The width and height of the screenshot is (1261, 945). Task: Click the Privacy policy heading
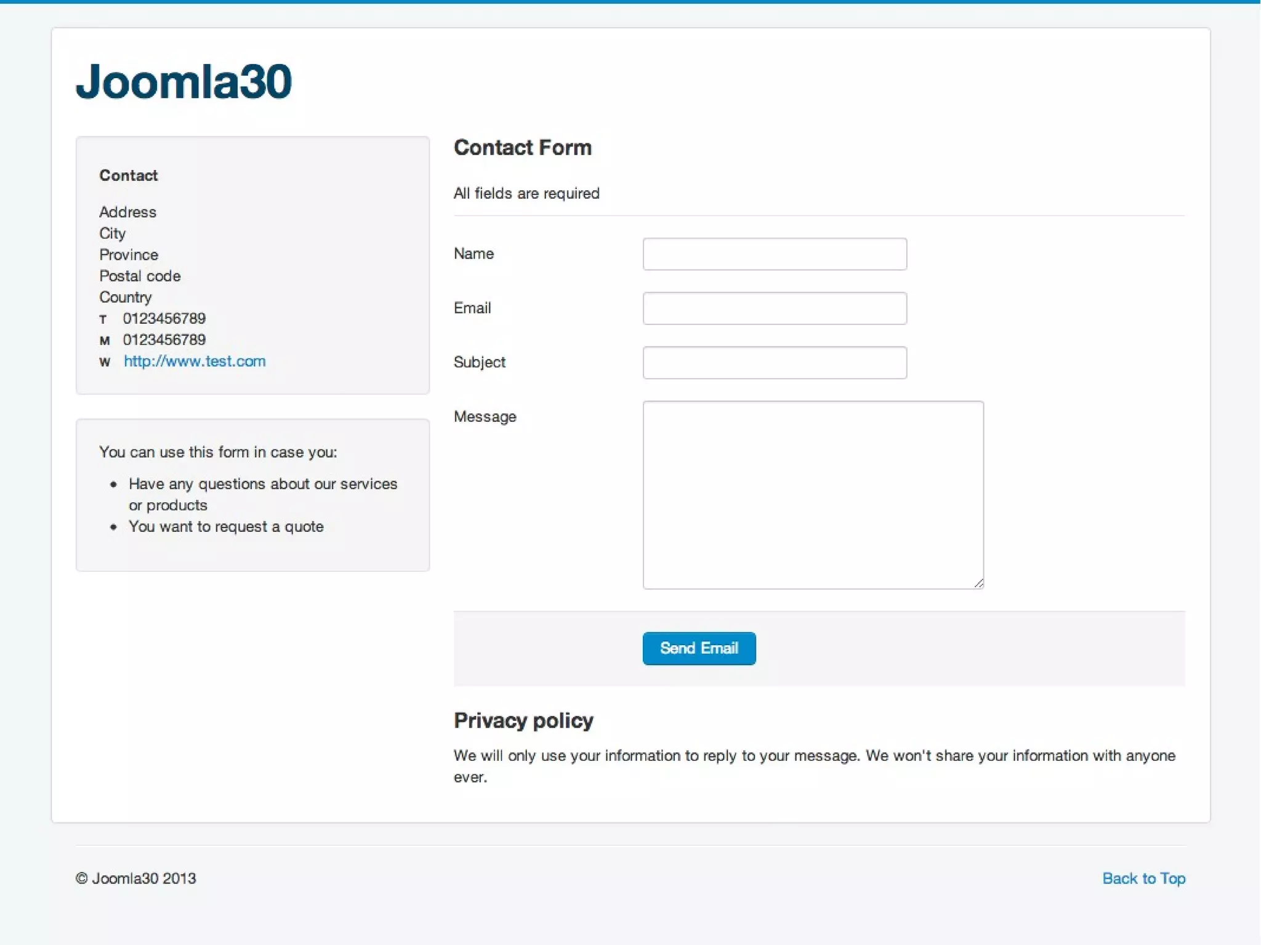coord(523,720)
